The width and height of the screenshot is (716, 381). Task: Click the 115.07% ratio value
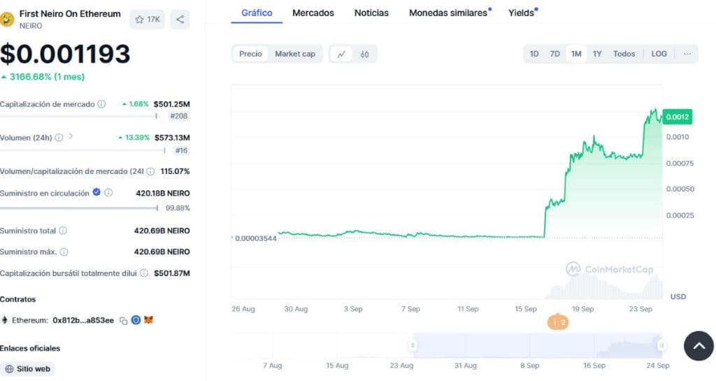pos(175,171)
